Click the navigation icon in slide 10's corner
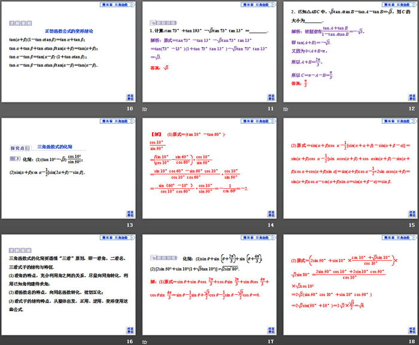 point(130,97)
